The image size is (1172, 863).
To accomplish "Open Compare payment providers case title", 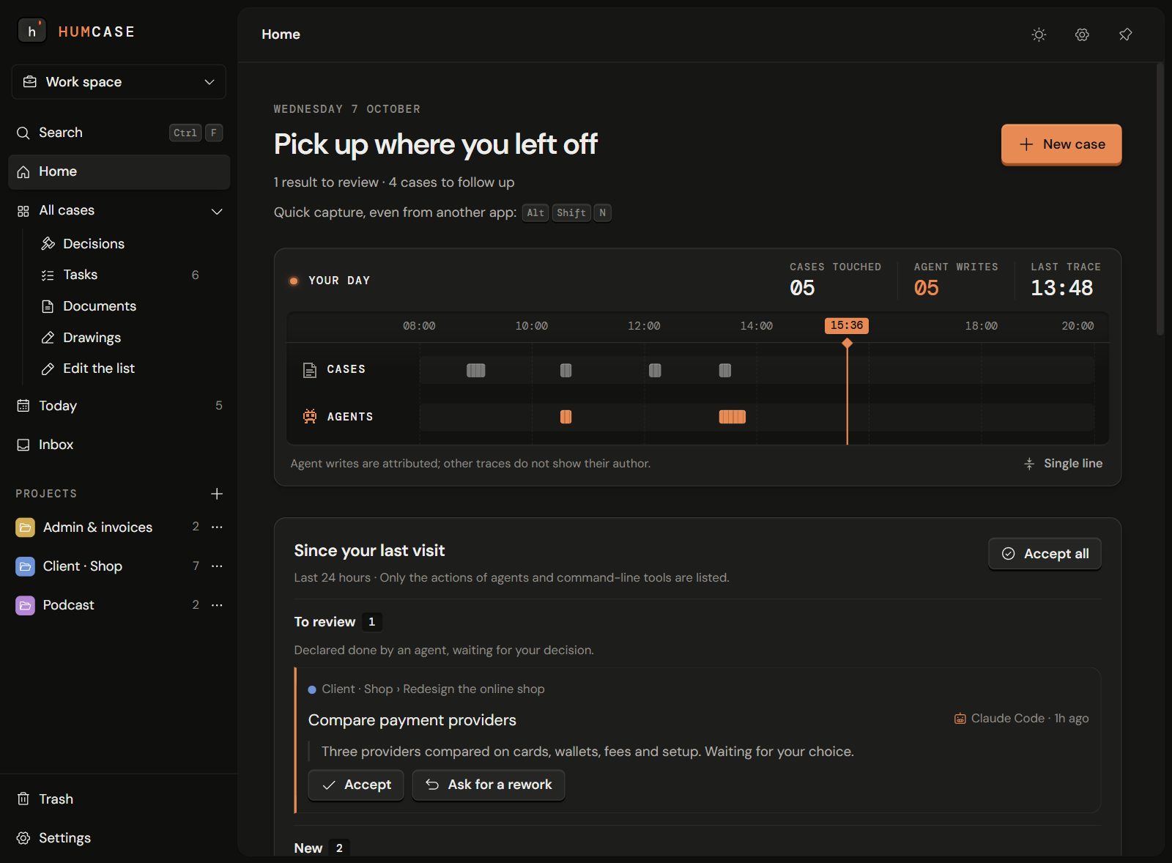I will (x=412, y=720).
